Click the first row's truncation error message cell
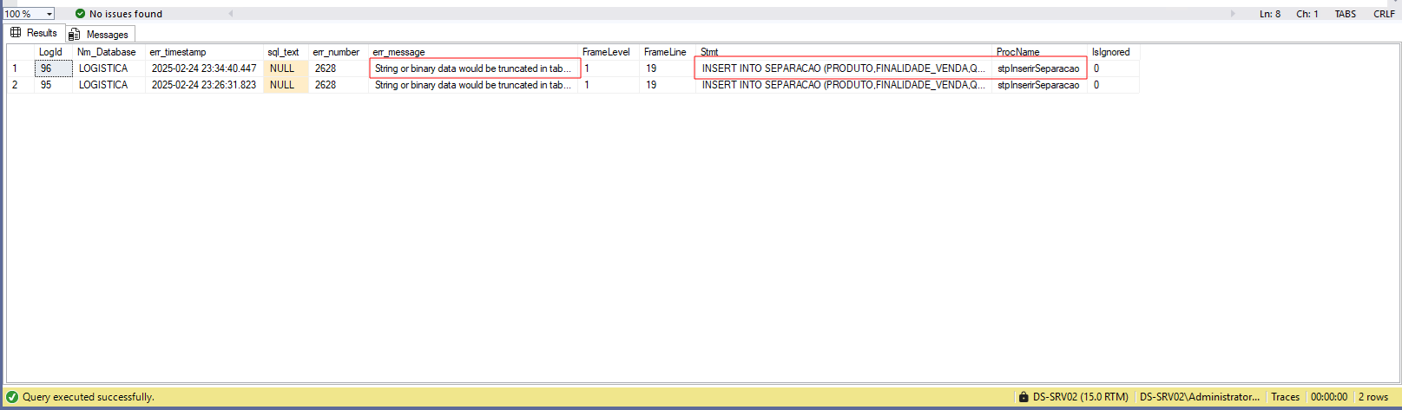The height and width of the screenshot is (410, 1402). coord(473,68)
